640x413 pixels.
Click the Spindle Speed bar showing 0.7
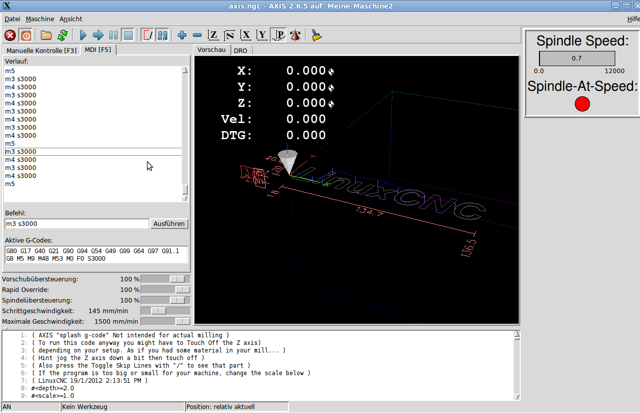(577, 58)
